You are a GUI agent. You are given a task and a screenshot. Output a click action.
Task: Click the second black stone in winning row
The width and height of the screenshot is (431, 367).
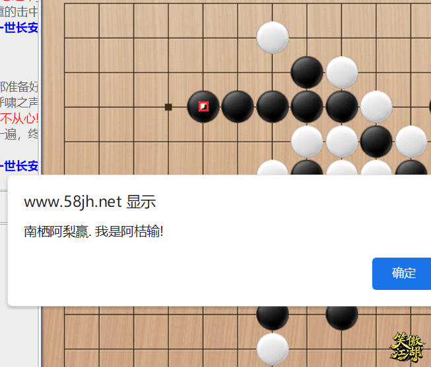tap(238, 107)
